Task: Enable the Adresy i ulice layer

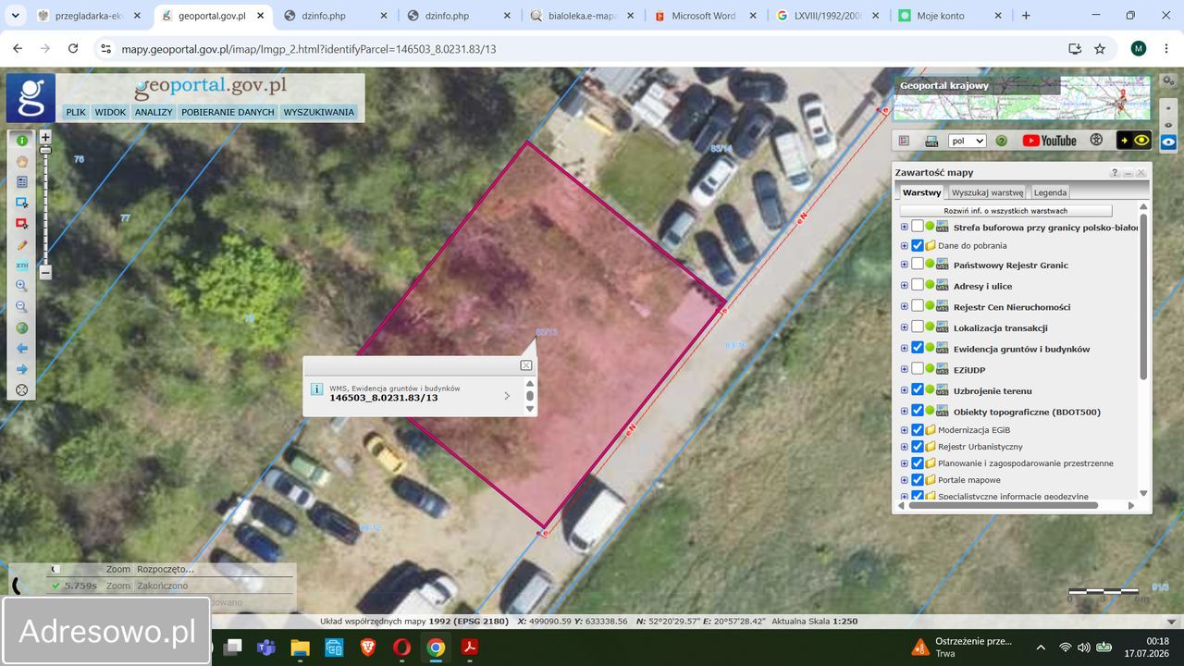Action: pos(918,286)
